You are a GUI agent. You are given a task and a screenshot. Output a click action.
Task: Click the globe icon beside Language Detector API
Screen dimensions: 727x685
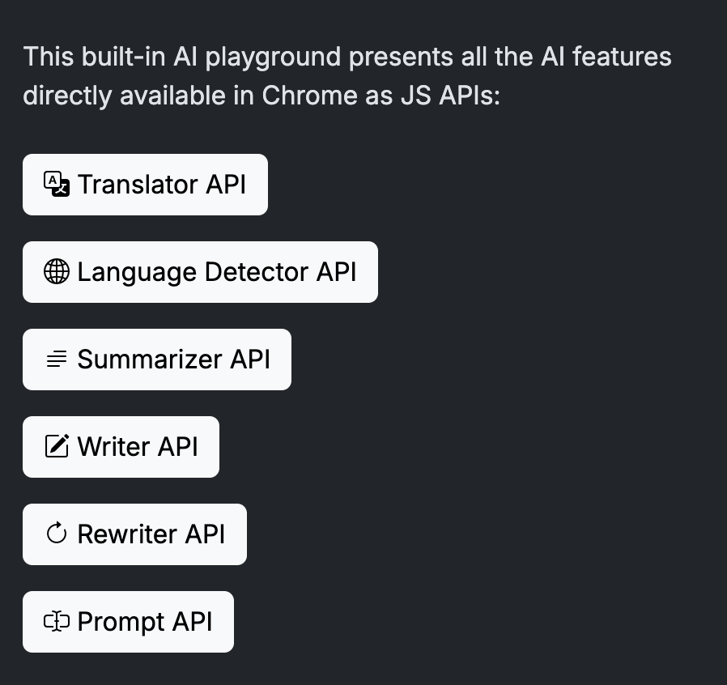tap(55, 271)
